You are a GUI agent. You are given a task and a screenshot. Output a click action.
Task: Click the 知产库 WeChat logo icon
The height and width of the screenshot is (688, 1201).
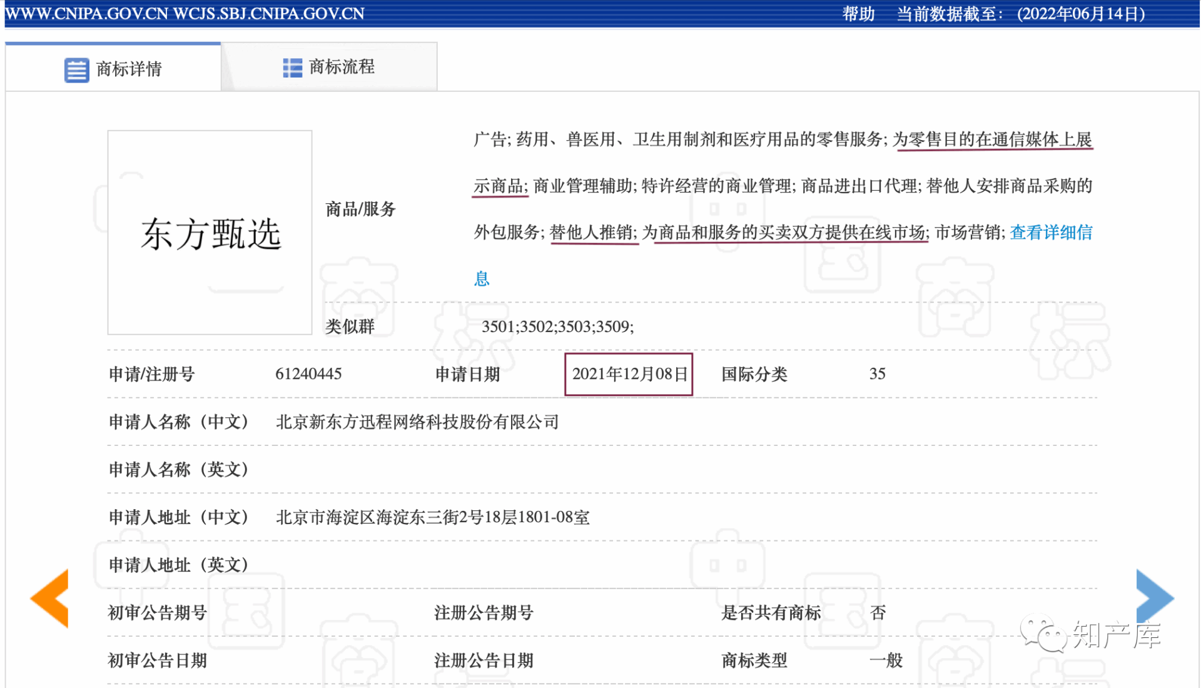click(x=1043, y=634)
